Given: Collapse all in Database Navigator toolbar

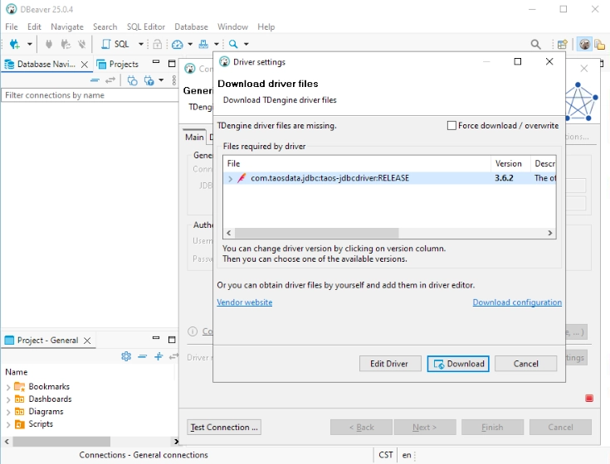Looking at the screenshot, I should tap(95, 80).
